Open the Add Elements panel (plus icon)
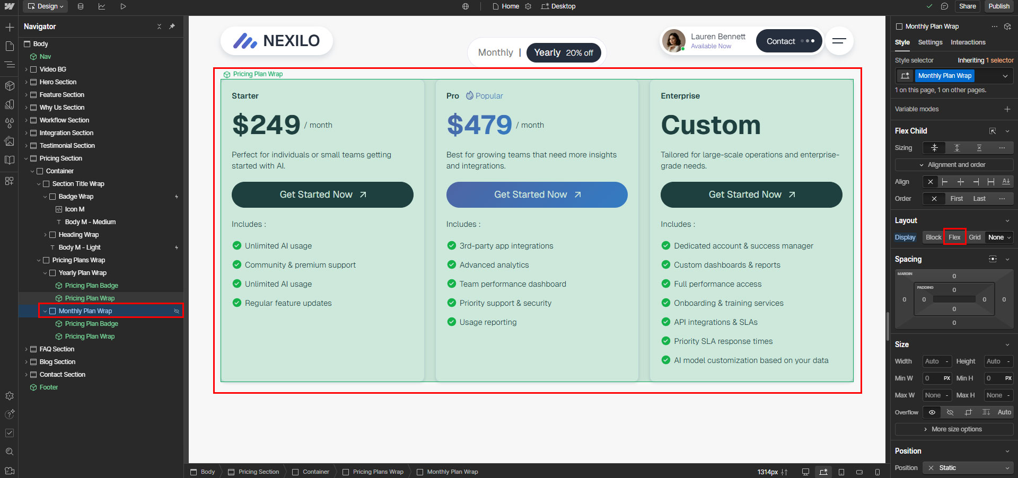 click(x=10, y=27)
